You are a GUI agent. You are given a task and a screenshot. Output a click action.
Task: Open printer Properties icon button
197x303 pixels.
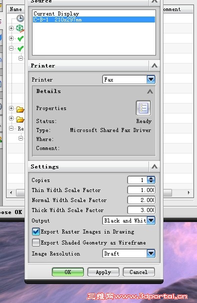[143, 108]
